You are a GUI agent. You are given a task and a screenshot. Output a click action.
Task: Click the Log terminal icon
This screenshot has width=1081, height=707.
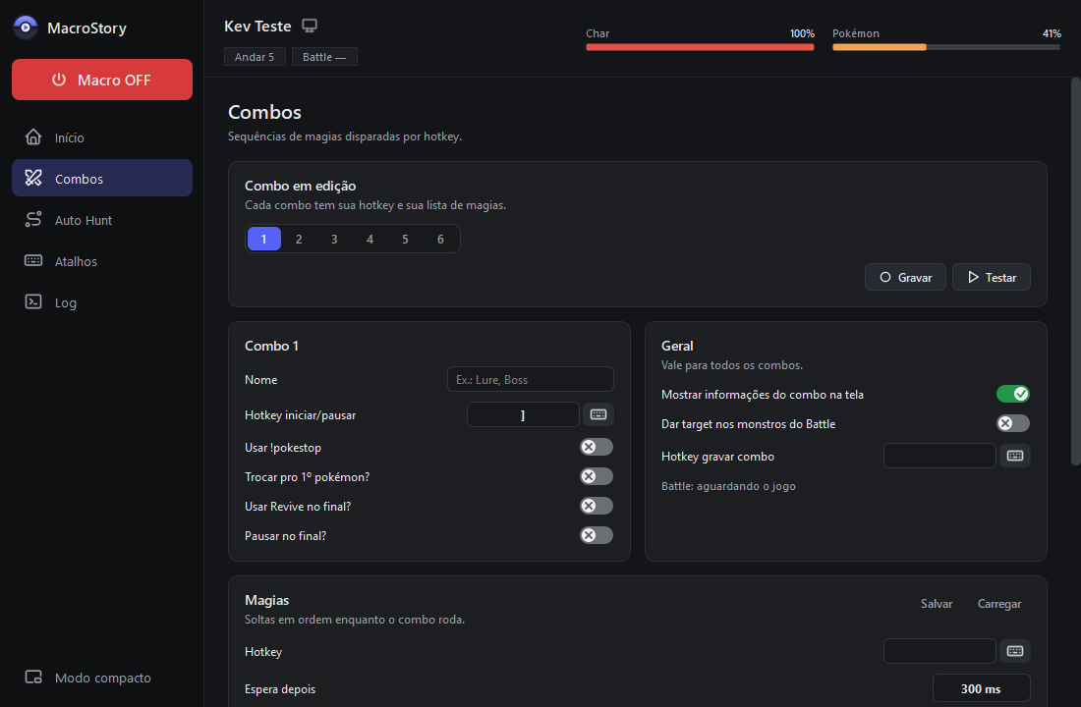click(x=33, y=301)
